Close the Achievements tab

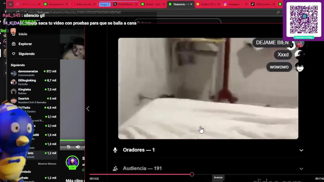67,4
